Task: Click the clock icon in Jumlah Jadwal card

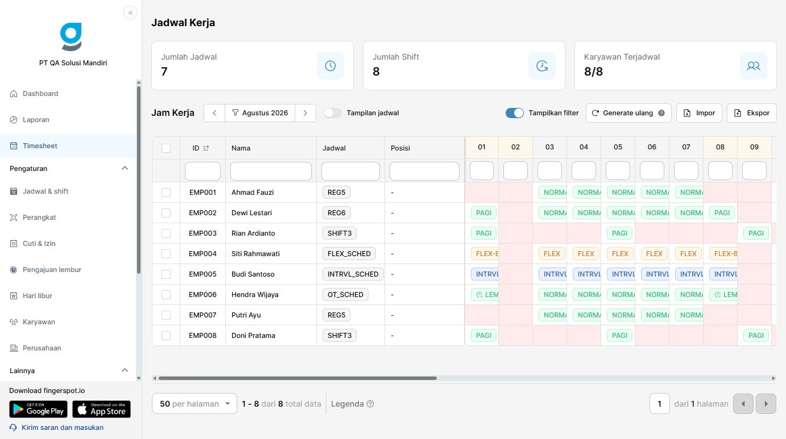Action: click(x=330, y=66)
